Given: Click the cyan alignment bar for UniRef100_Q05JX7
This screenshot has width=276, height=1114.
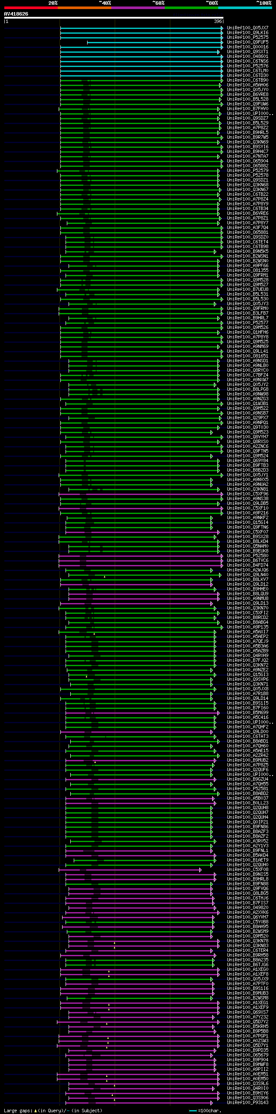Looking at the screenshot, I should tap(141, 28).
